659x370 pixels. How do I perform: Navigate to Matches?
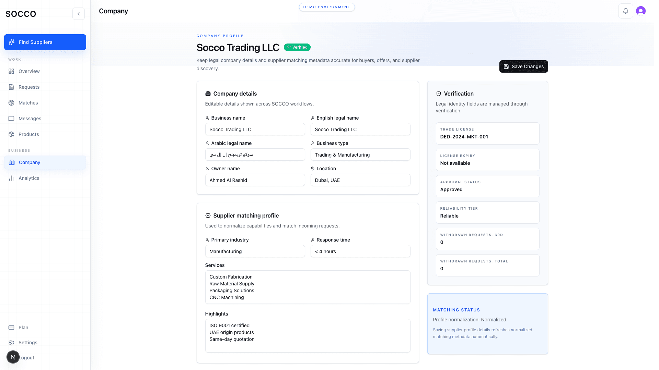tap(45, 103)
